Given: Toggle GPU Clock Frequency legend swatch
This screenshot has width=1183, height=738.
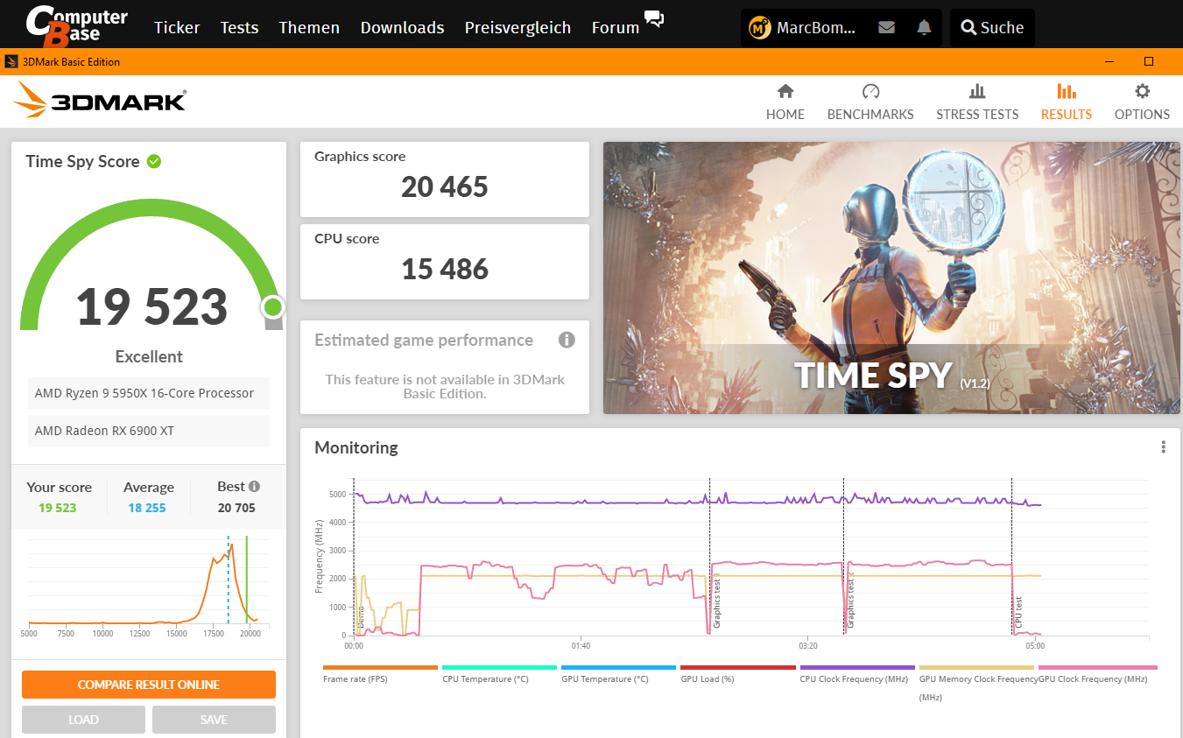Looking at the screenshot, I should pyautogui.click(x=1097, y=667).
